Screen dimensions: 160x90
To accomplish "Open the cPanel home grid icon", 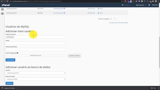I will pyautogui.click(x=2, y=9).
